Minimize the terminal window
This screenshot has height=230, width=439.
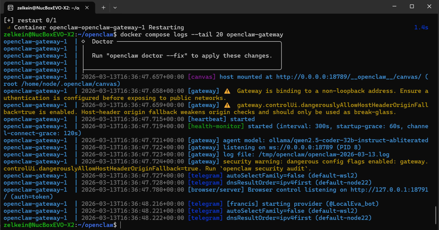point(394,6)
